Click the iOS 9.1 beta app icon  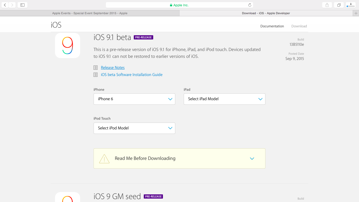68,45
